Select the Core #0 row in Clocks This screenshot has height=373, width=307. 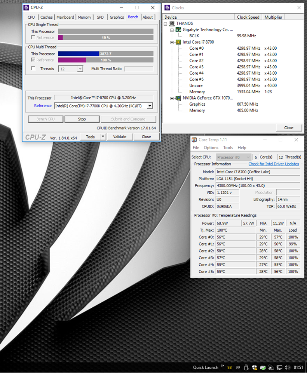pos(233,48)
